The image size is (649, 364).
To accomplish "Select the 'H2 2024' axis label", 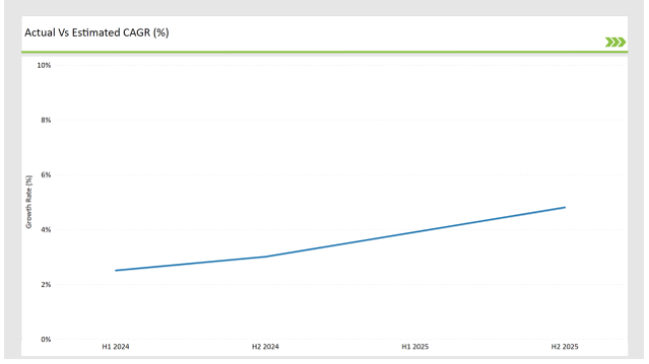I will [x=266, y=347].
